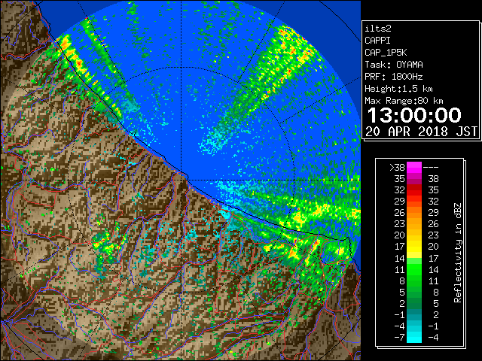Click the 'Height:1.5 km' line
The image size is (482, 361).
pyautogui.click(x=398, y=89)
